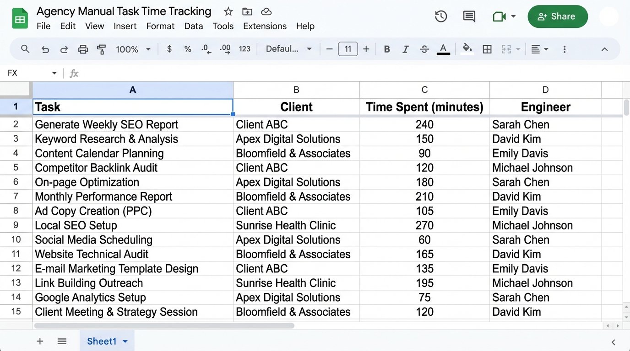Open the Default font dropdown
This screenshot has height=351, width=630.
click(288, 49)
